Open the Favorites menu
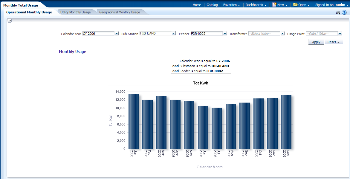This screenshot has height=179, width=350. (x=232, y=5)
